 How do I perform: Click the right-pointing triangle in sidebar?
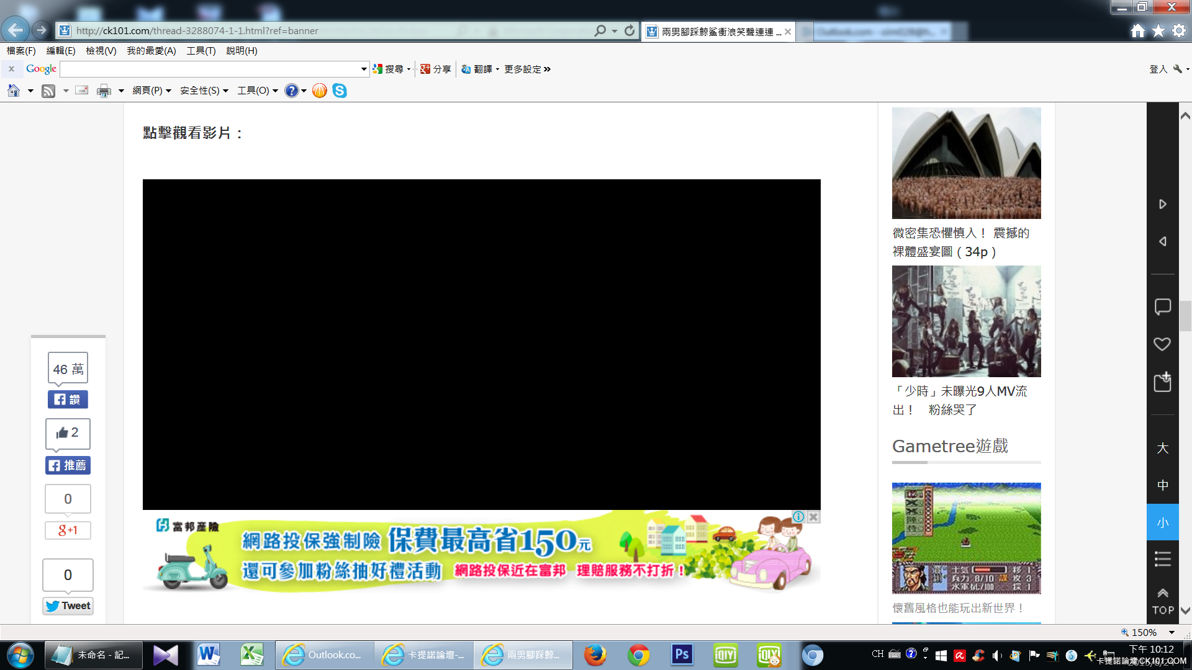coord(1163,204)
